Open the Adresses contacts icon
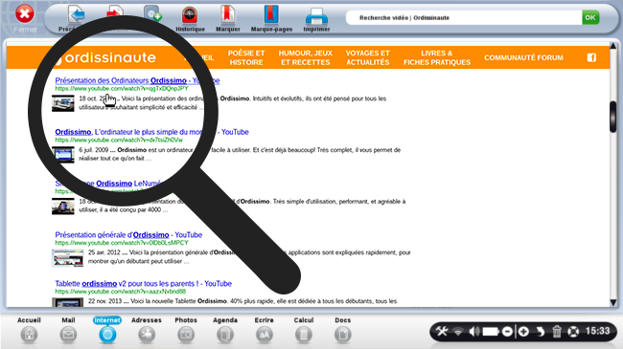This screenshot has height=349, width=623. click(x=147, y=335)
